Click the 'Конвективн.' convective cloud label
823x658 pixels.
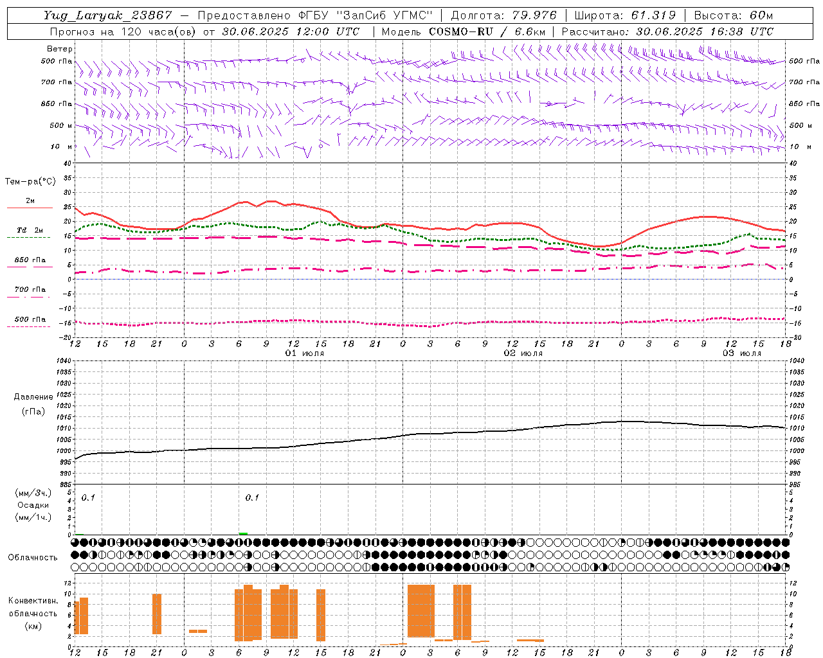(33, 601)
